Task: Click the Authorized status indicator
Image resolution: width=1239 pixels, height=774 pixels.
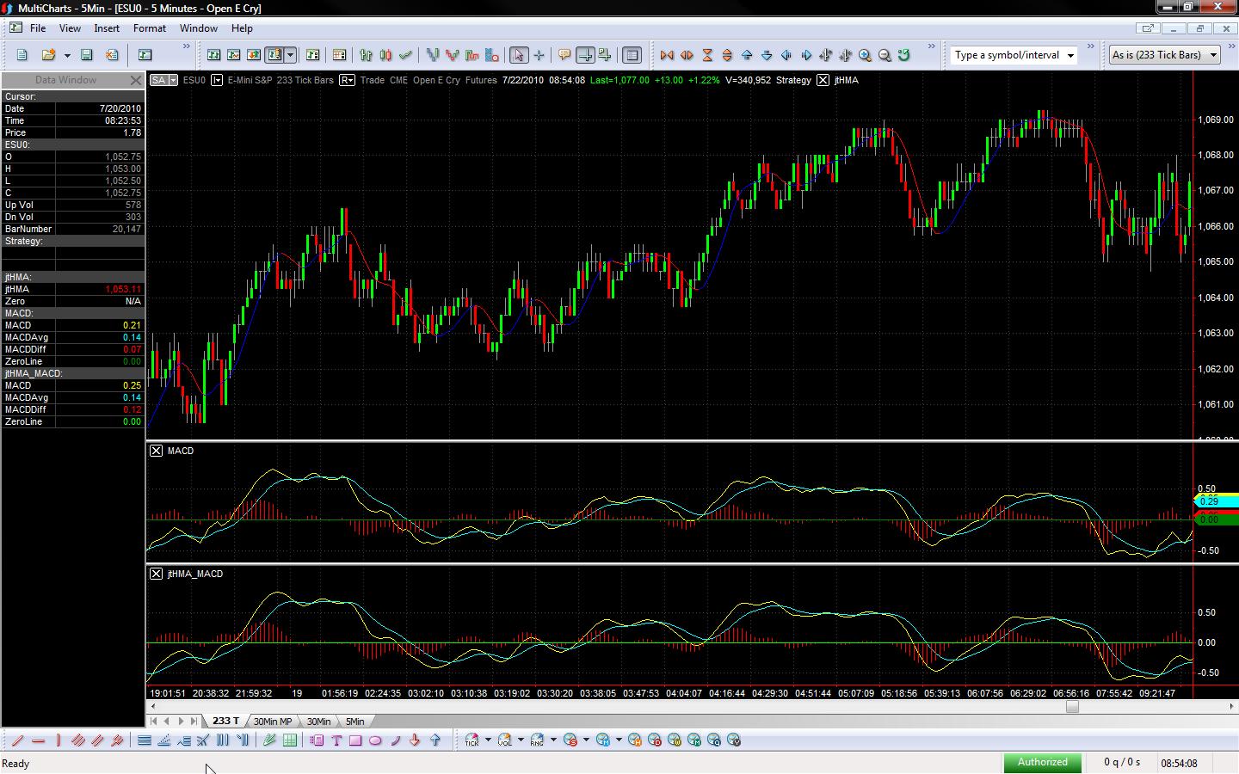Action: point(1043,762)
